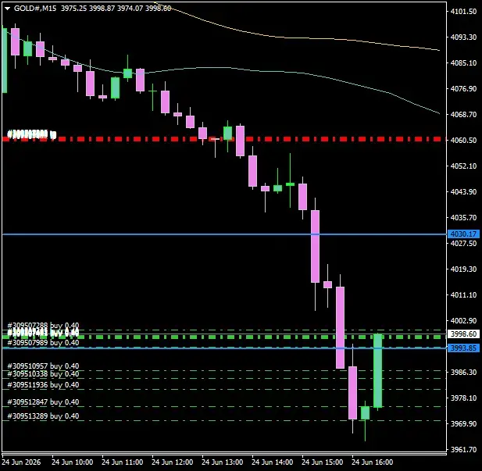Click the low value 3974.07 in header
482x471 pixels.
[130, 9]
